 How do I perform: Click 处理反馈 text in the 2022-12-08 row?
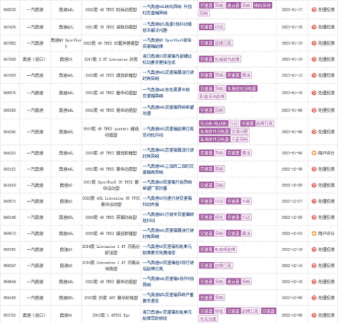click(326, 315)
